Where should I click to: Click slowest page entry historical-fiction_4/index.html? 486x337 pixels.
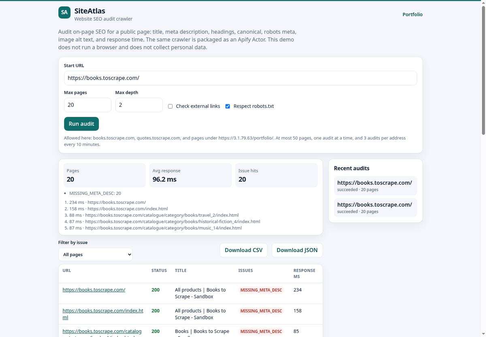point(165,222)
